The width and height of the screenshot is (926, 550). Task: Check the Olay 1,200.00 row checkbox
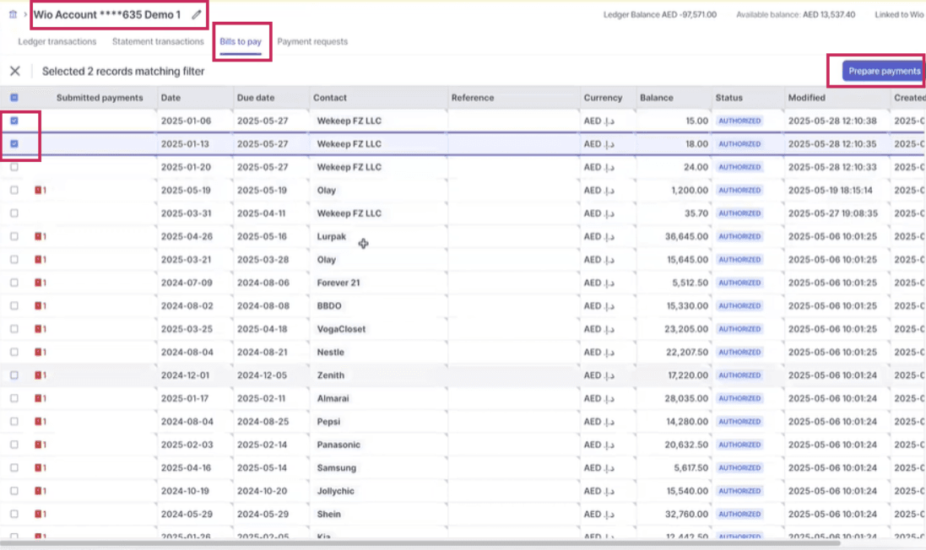14,190
